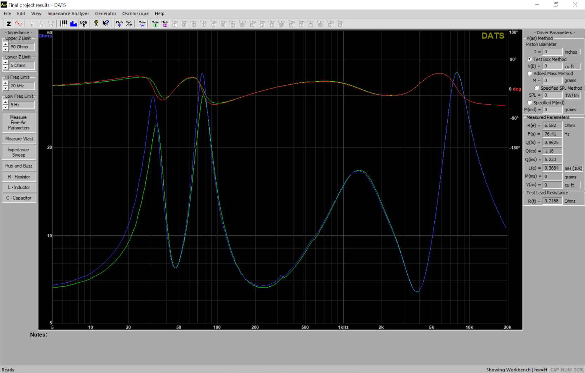This screenshot has width=585, height=373.
Task: Decrease Hi Freq Limit with down arrow
Action: pos(6,88)
